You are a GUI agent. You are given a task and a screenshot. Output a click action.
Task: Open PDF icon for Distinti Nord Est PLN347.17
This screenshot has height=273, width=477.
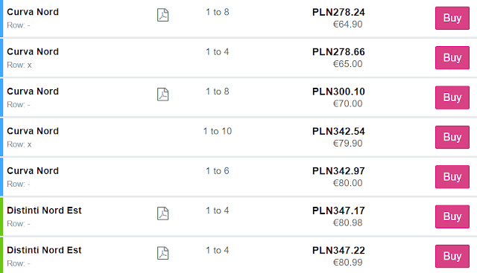coord(162,213)
